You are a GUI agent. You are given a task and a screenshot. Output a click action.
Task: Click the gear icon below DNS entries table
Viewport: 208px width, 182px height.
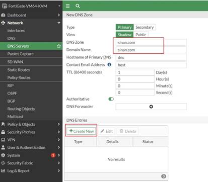(x=164, y=176)
